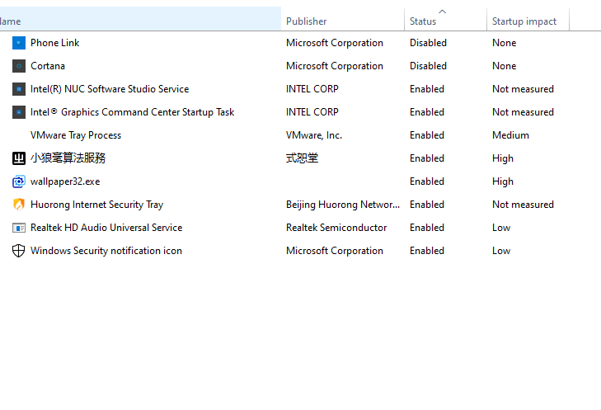
Task: Click High impact for wallpaper32.exe
Action: point(503,181)
